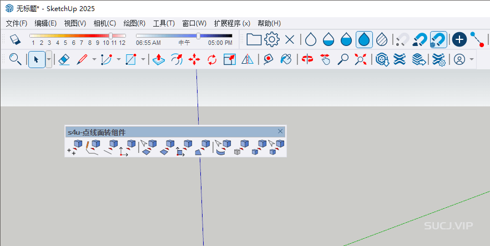
Task: Select the Flip mirror tool
Action: [247, 59]
